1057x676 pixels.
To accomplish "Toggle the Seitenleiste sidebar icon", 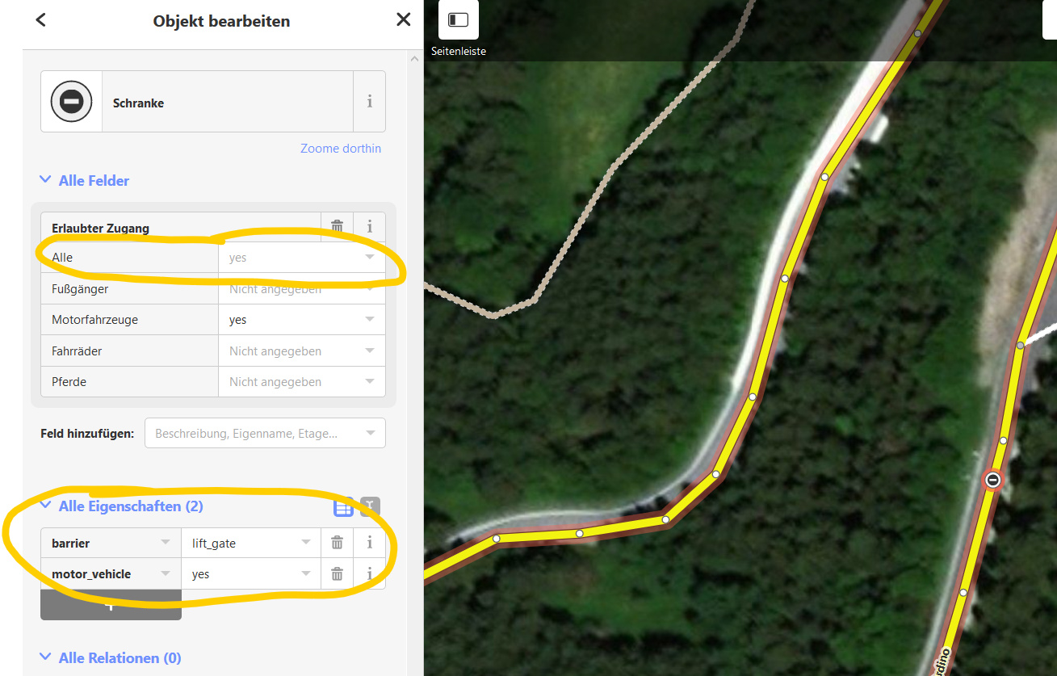I will point(459,19).
